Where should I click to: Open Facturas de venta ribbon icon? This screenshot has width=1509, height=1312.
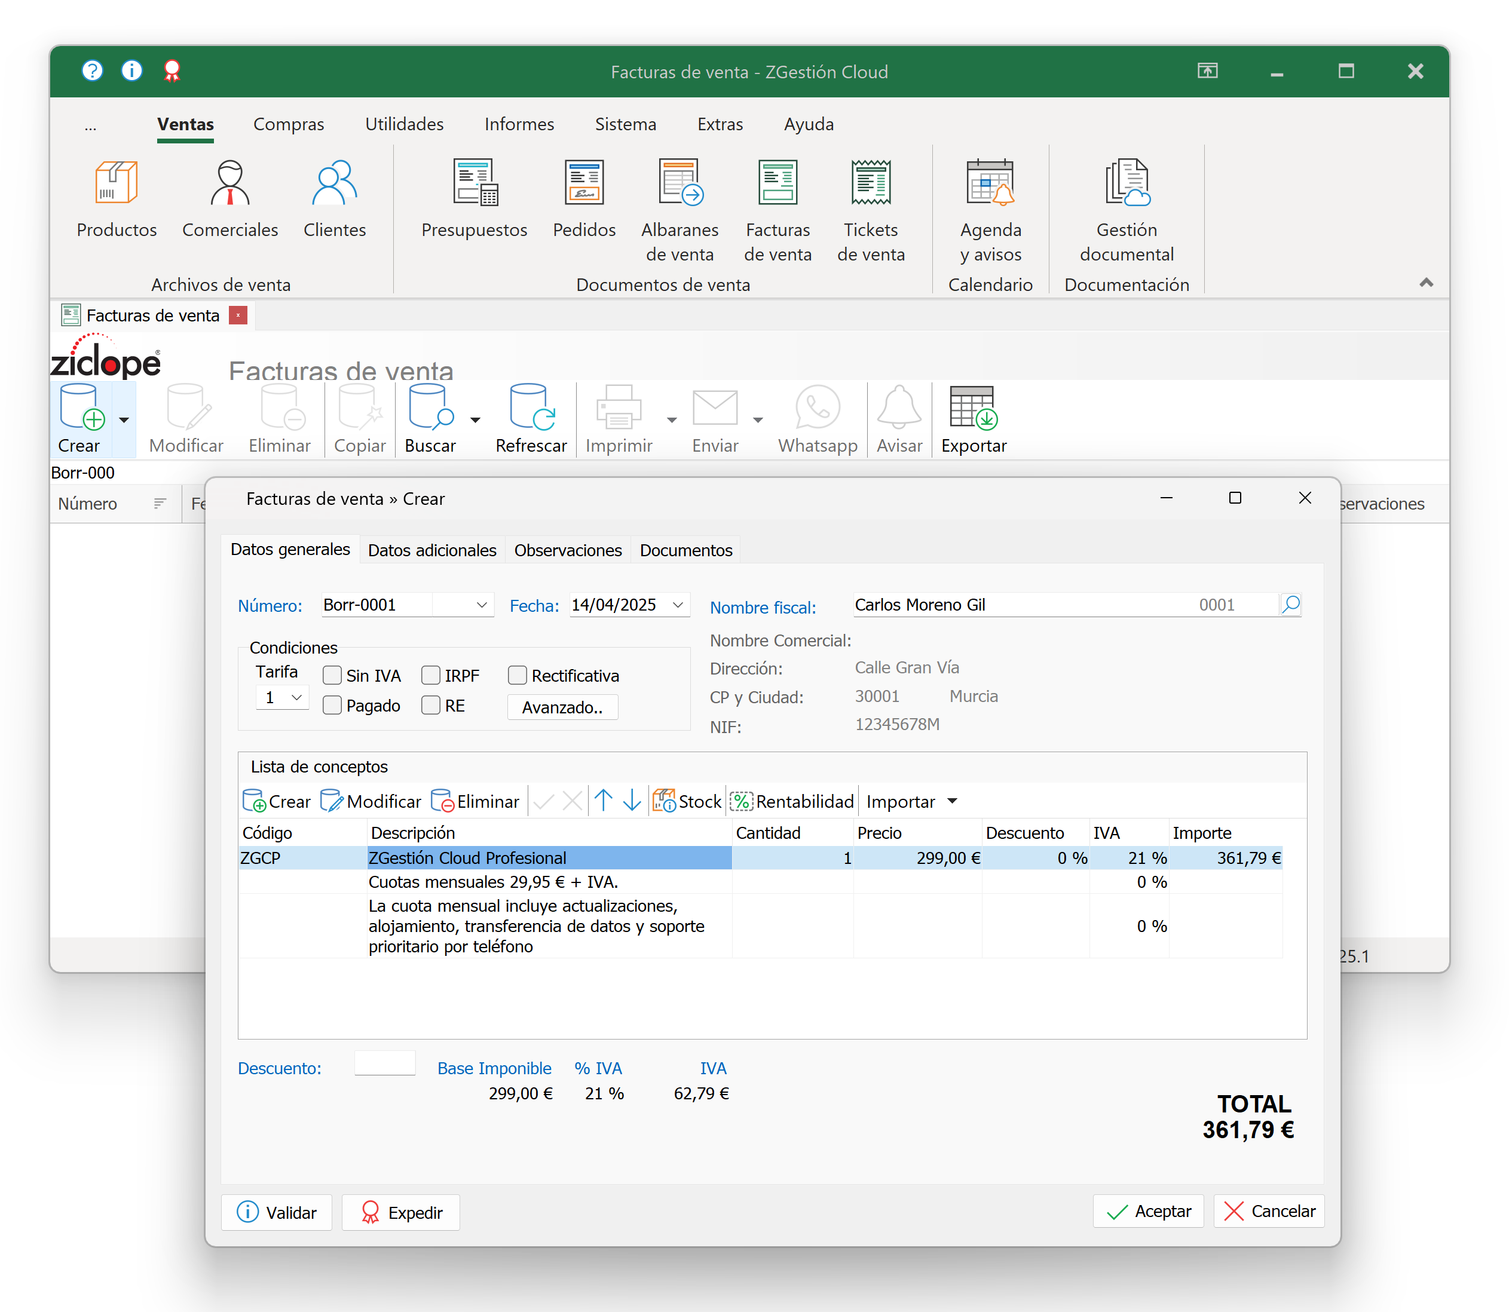[778, 211]
